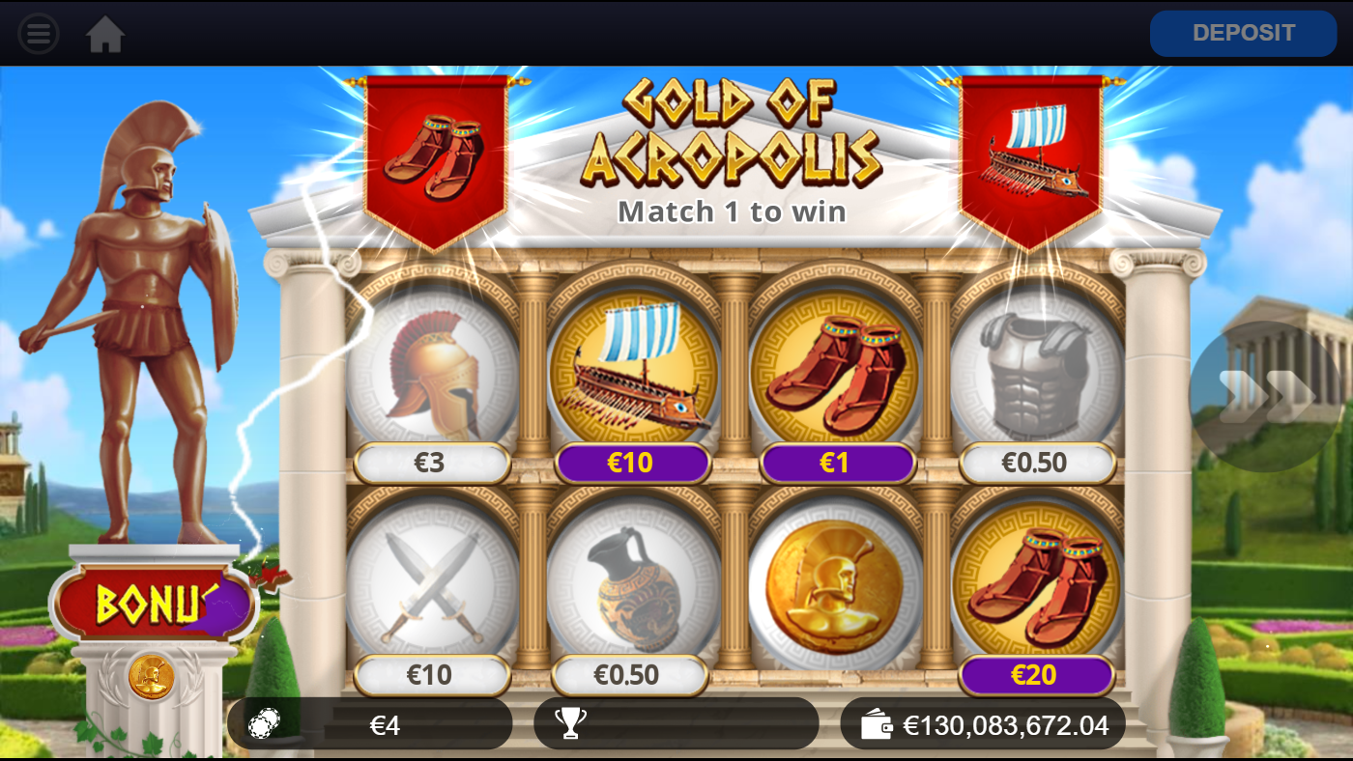Click the gold coin under the BONUS sign
The height and width of the screenshot is (761, 1353).
(x=152, y=677)
